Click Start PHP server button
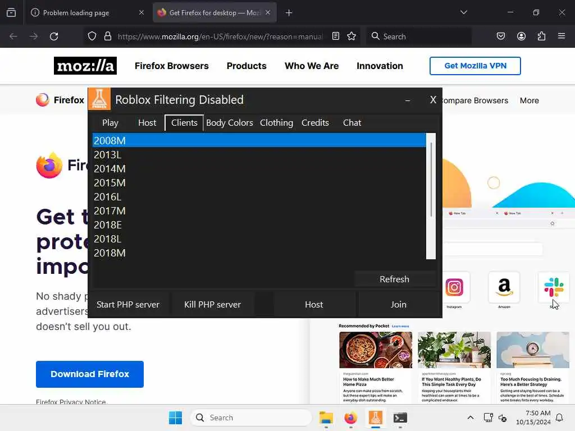 (128, 305)
